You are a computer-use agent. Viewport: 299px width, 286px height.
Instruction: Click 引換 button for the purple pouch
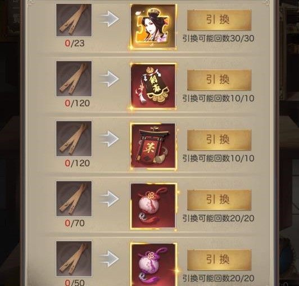coord(219,260)
